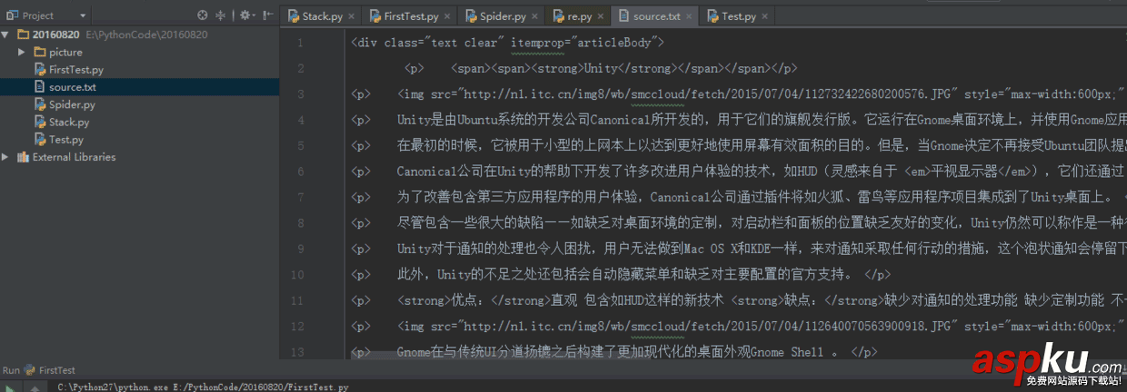Collapse the 20160820 root folder arrow
Viewport: 1127px width, 392px height.
[x=7, y=34]
